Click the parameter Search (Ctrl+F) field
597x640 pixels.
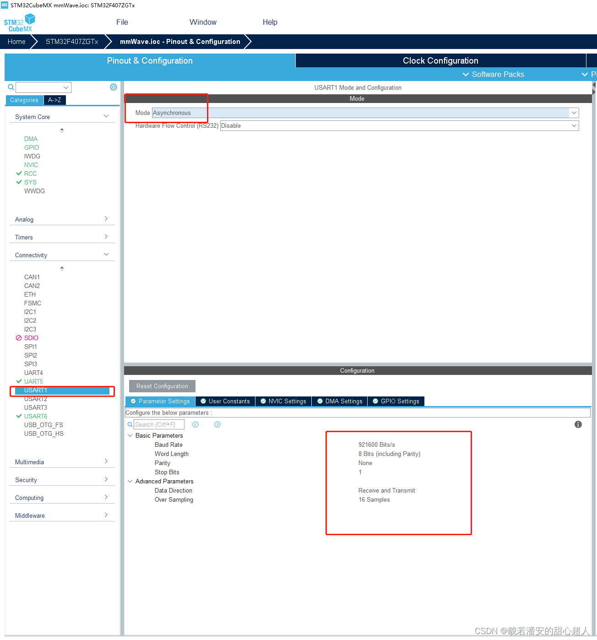tap(159, 424)
